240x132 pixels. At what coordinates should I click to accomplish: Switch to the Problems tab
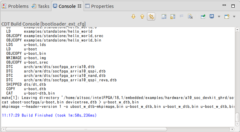[x=15, y=6]
